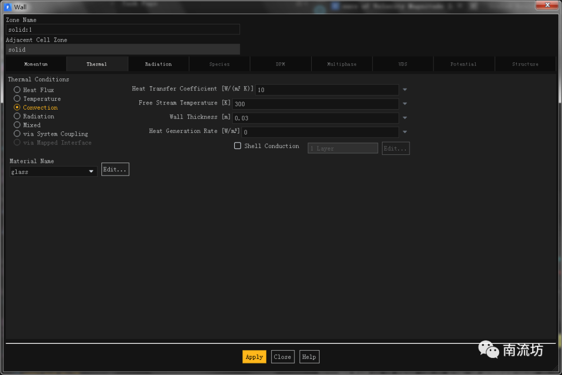Click the Close button at the bottom

tap(283, 357)
